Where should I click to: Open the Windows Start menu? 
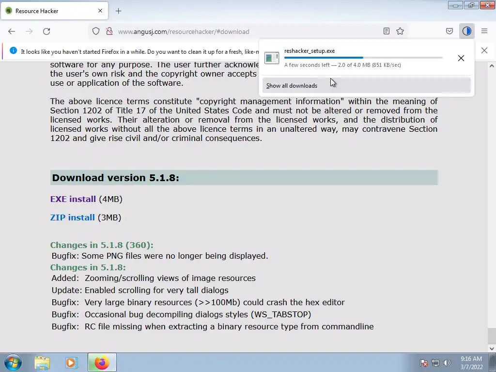[13, 362]
